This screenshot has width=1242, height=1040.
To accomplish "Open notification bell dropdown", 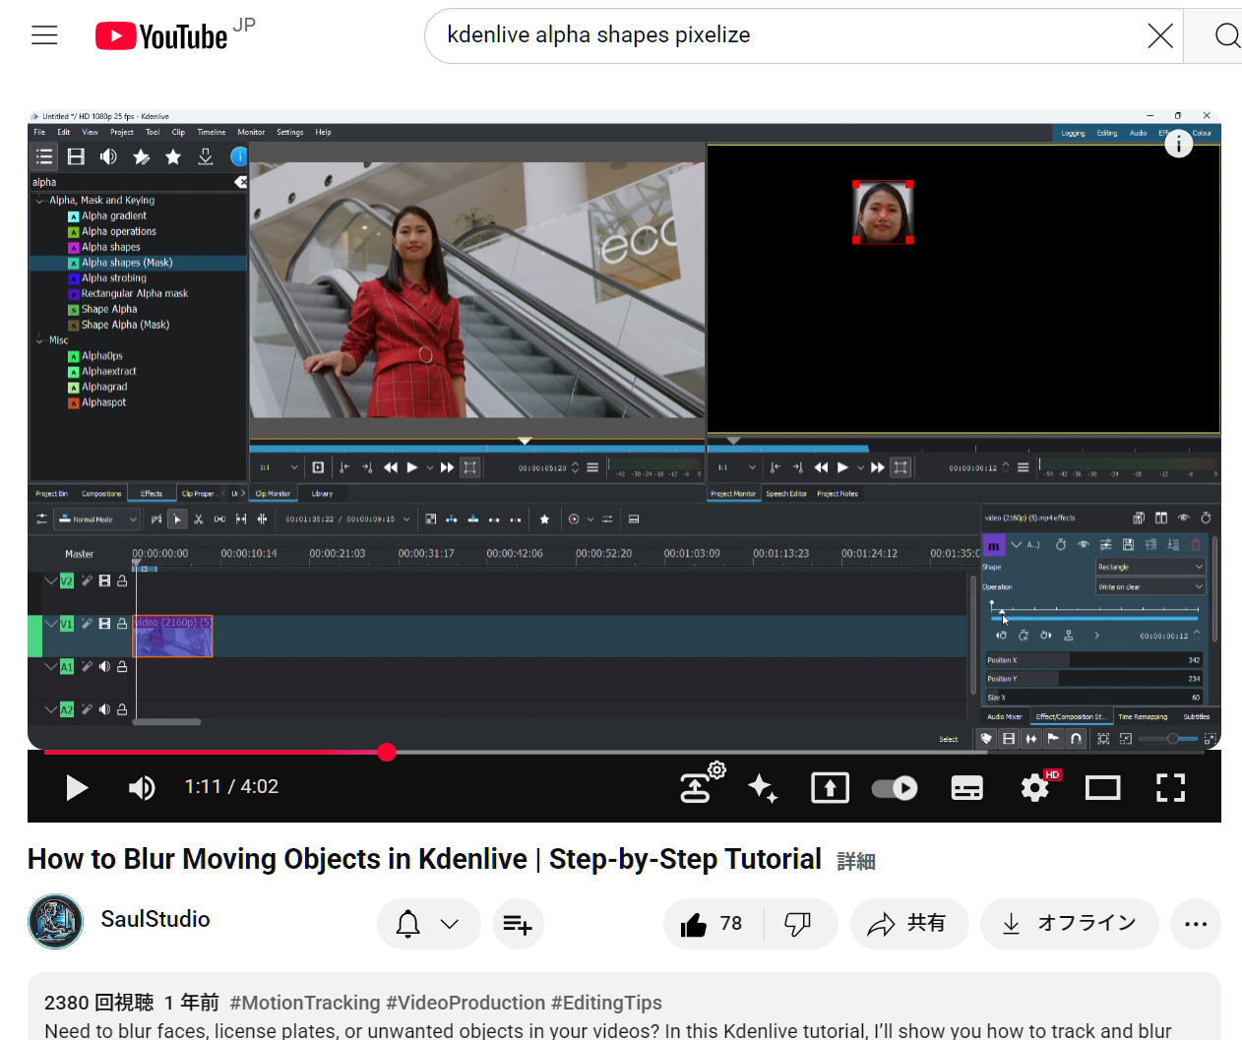I will point(428,924).
